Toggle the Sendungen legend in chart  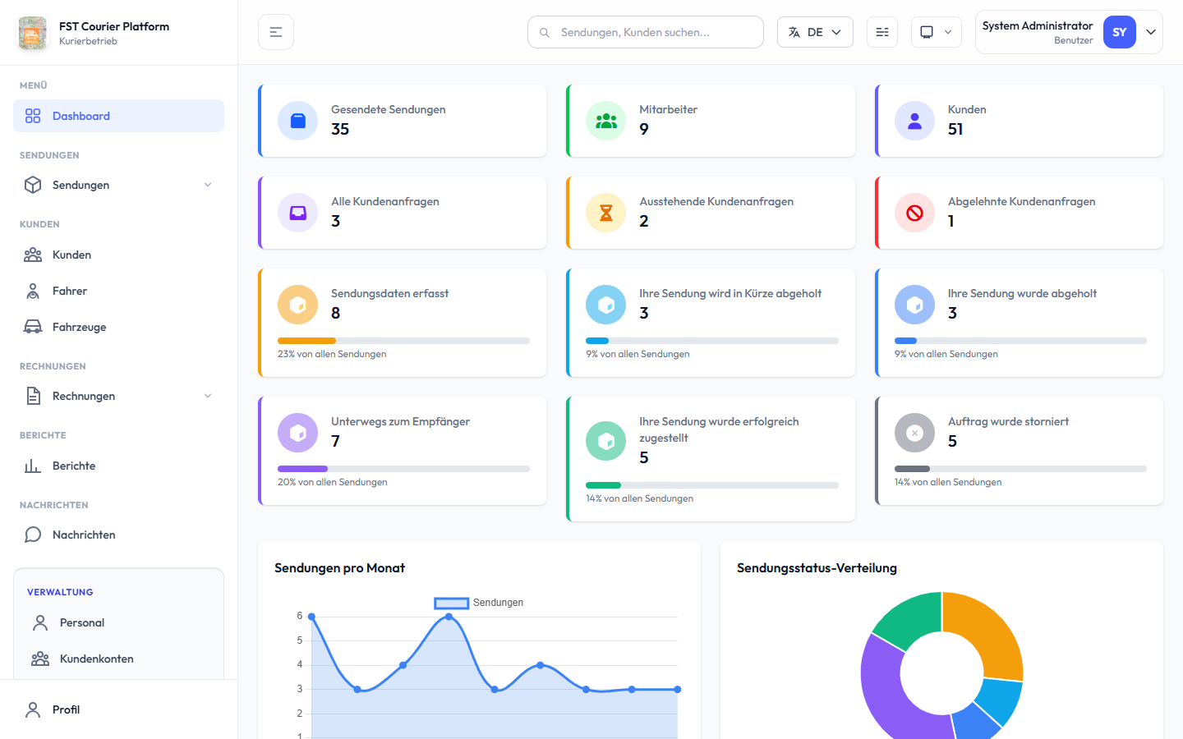[x=479, y=603]
